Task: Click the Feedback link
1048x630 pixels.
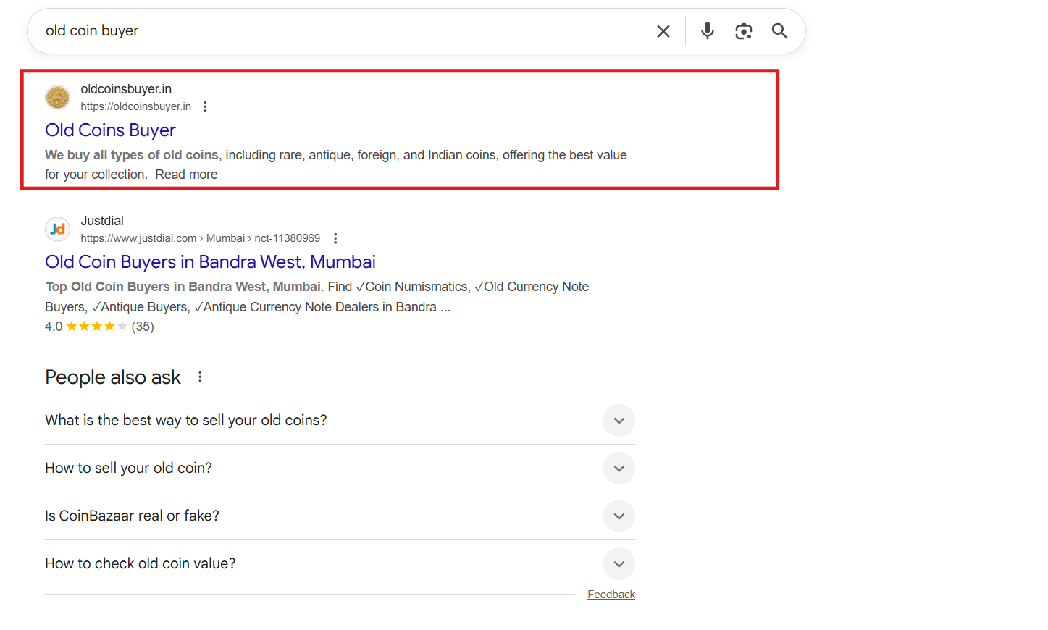Action: (x=611, y=595)
